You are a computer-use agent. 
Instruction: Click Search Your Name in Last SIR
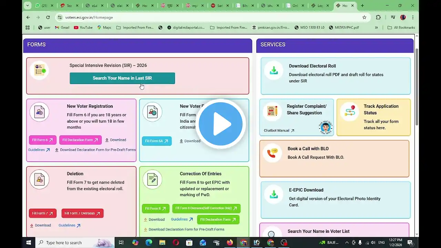click(122, 78)
